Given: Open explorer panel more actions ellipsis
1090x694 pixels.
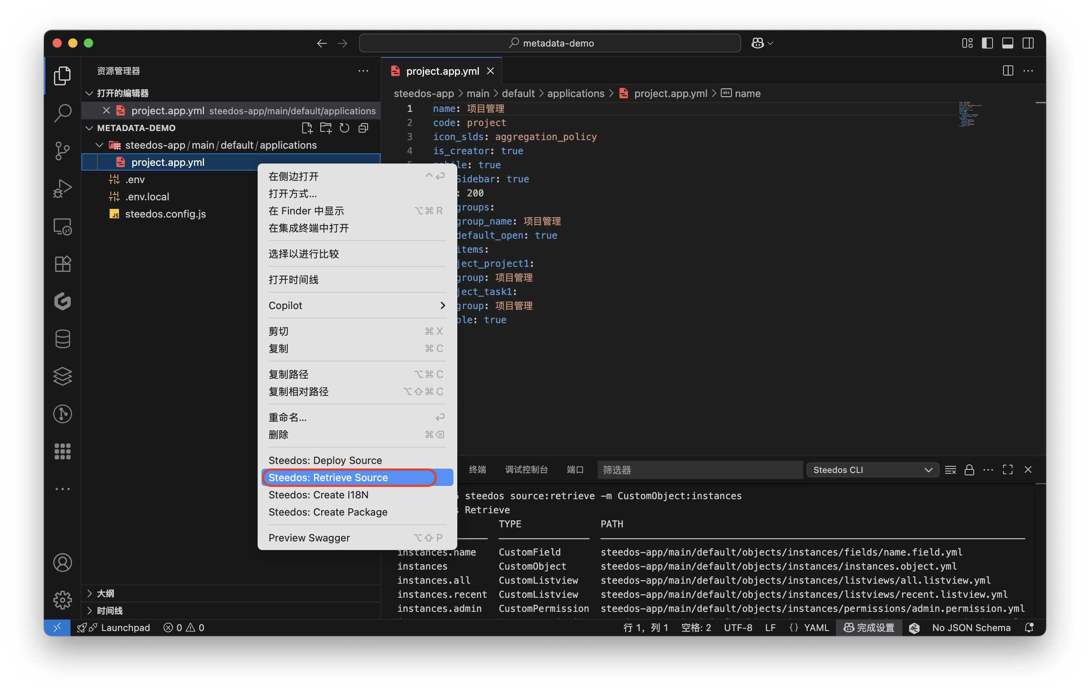Looking at the screenshot, I should (x=363, y=71).
